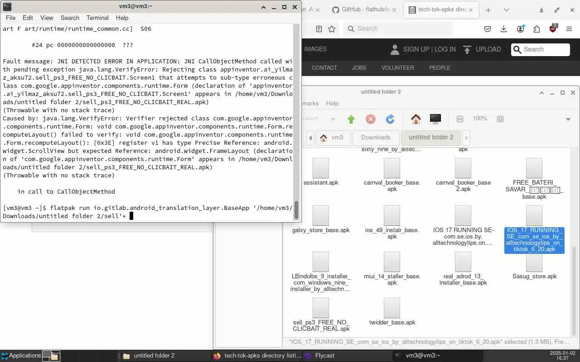Select ios_49_instalr_base.apk file

pos(392,223)
